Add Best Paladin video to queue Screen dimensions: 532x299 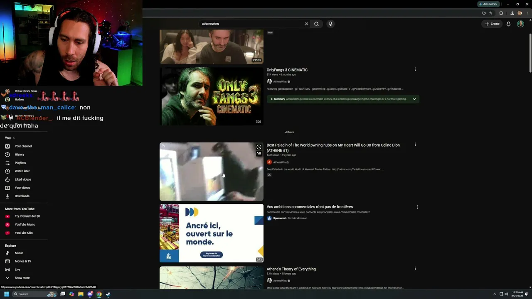[x=259, y=154]
